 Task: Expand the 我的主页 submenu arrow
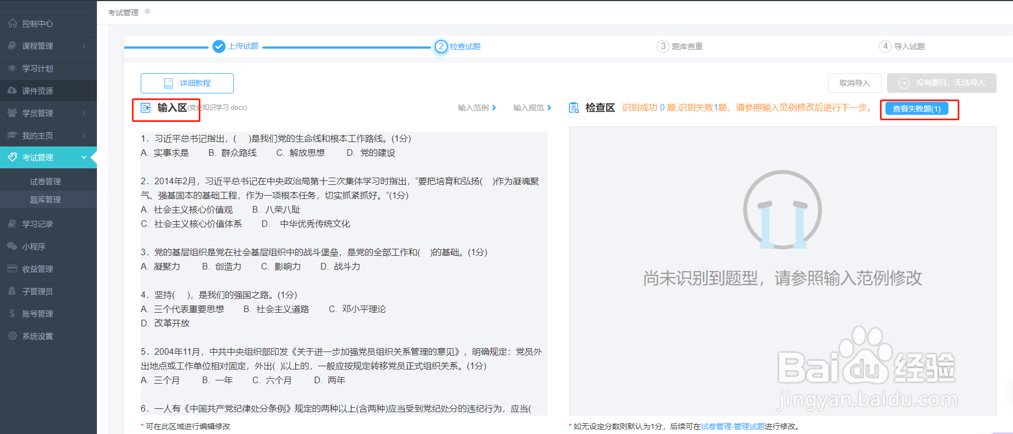point(84,136)
